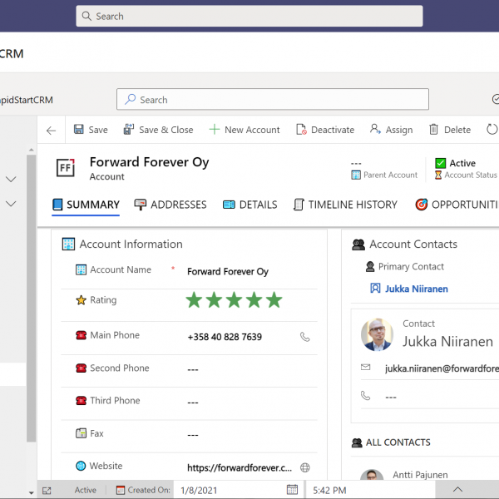Click the contact card phone icon
499x499 pixels.
(365, 396)
